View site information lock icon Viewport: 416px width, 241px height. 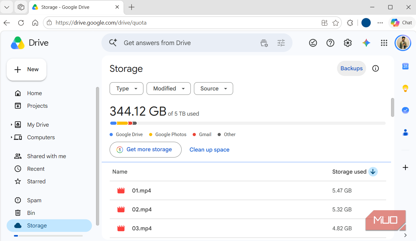click(x=49, y=23)
